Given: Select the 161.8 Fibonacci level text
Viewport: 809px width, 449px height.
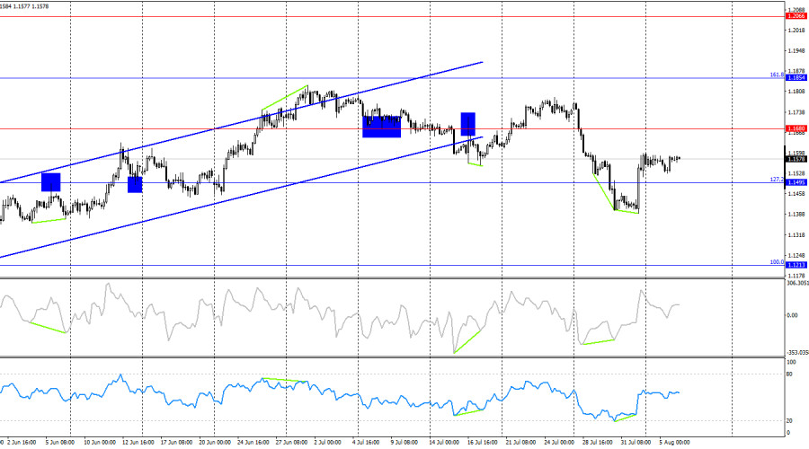Looking at the screenshot, I should 777,75.
